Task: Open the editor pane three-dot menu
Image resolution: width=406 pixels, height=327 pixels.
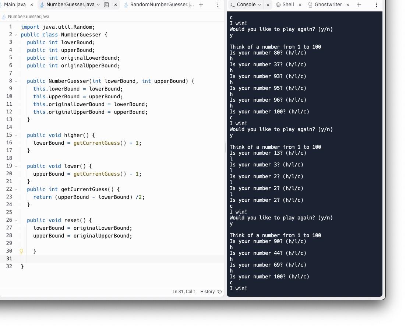Action: (x=218, y=5)
